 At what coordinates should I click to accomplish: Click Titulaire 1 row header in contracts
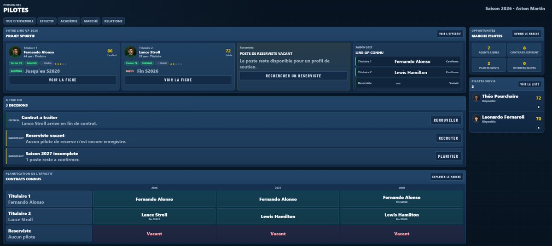click(49, 199)
